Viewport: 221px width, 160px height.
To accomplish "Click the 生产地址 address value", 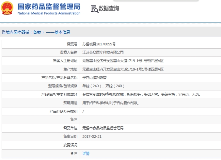I will click(x=123, y=69).
